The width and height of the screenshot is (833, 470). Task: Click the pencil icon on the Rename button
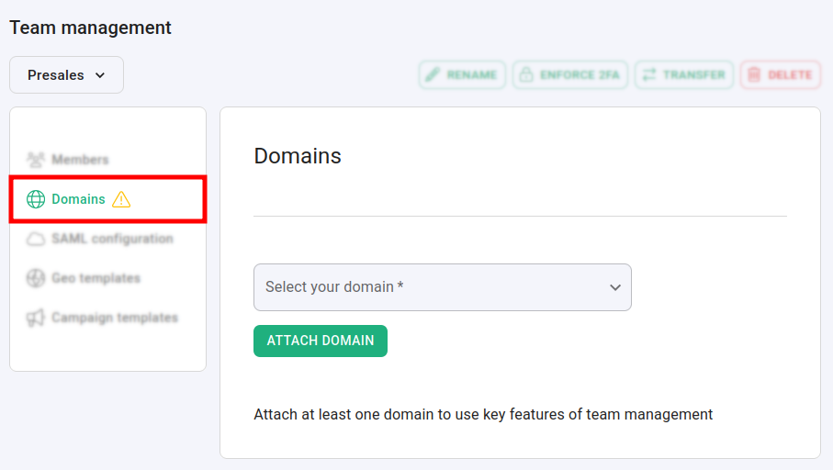[432, 75]
